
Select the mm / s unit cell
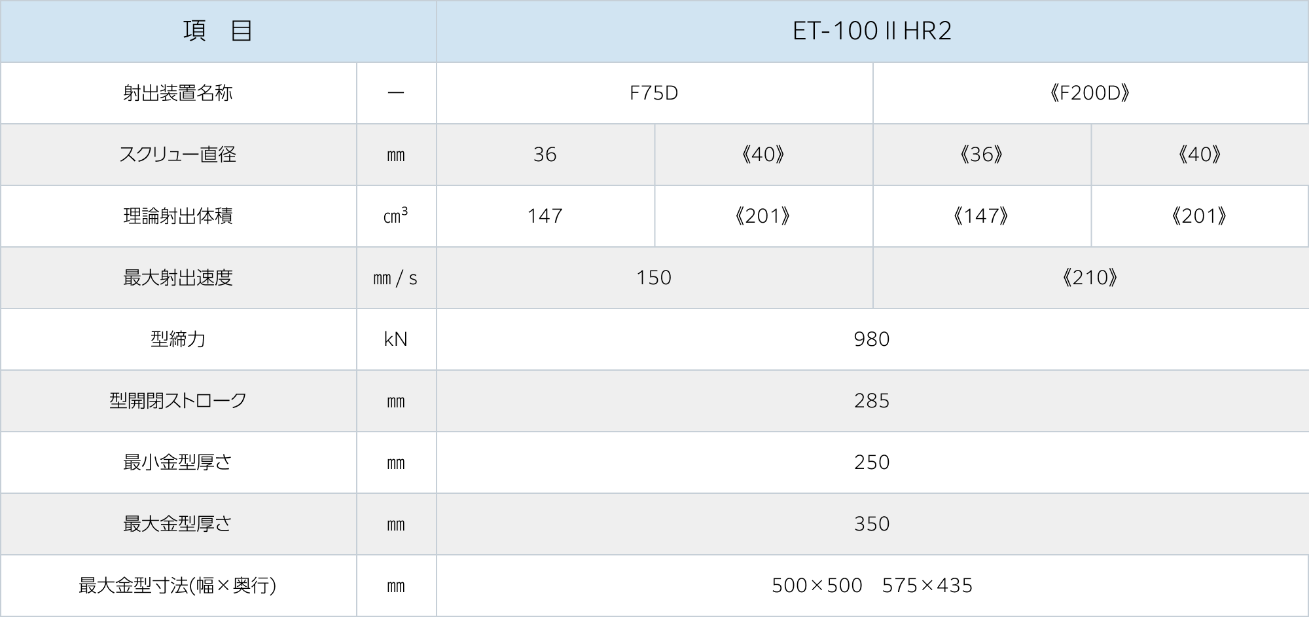coord(395,278)
